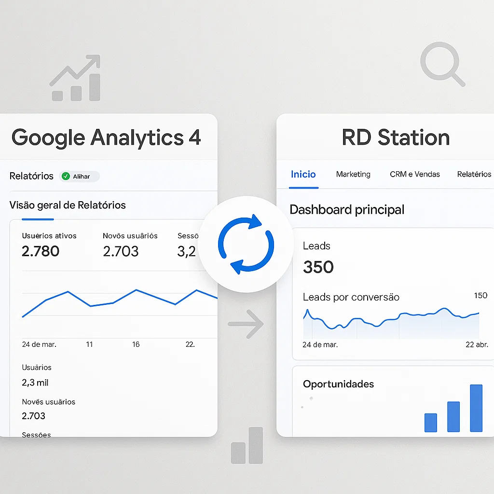Click the 150 value beside Leads por conversão
Image resolution: width=494 pixels, height=494 pixels.
click(x=480, y=296)
